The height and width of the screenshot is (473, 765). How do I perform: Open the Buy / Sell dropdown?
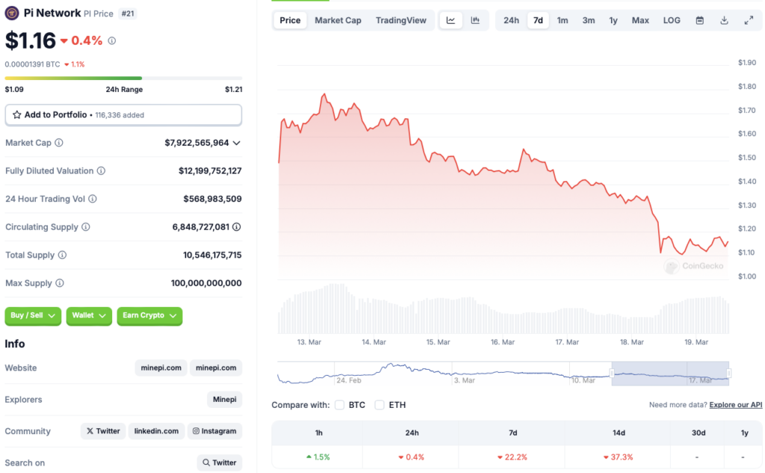(33, 316)
